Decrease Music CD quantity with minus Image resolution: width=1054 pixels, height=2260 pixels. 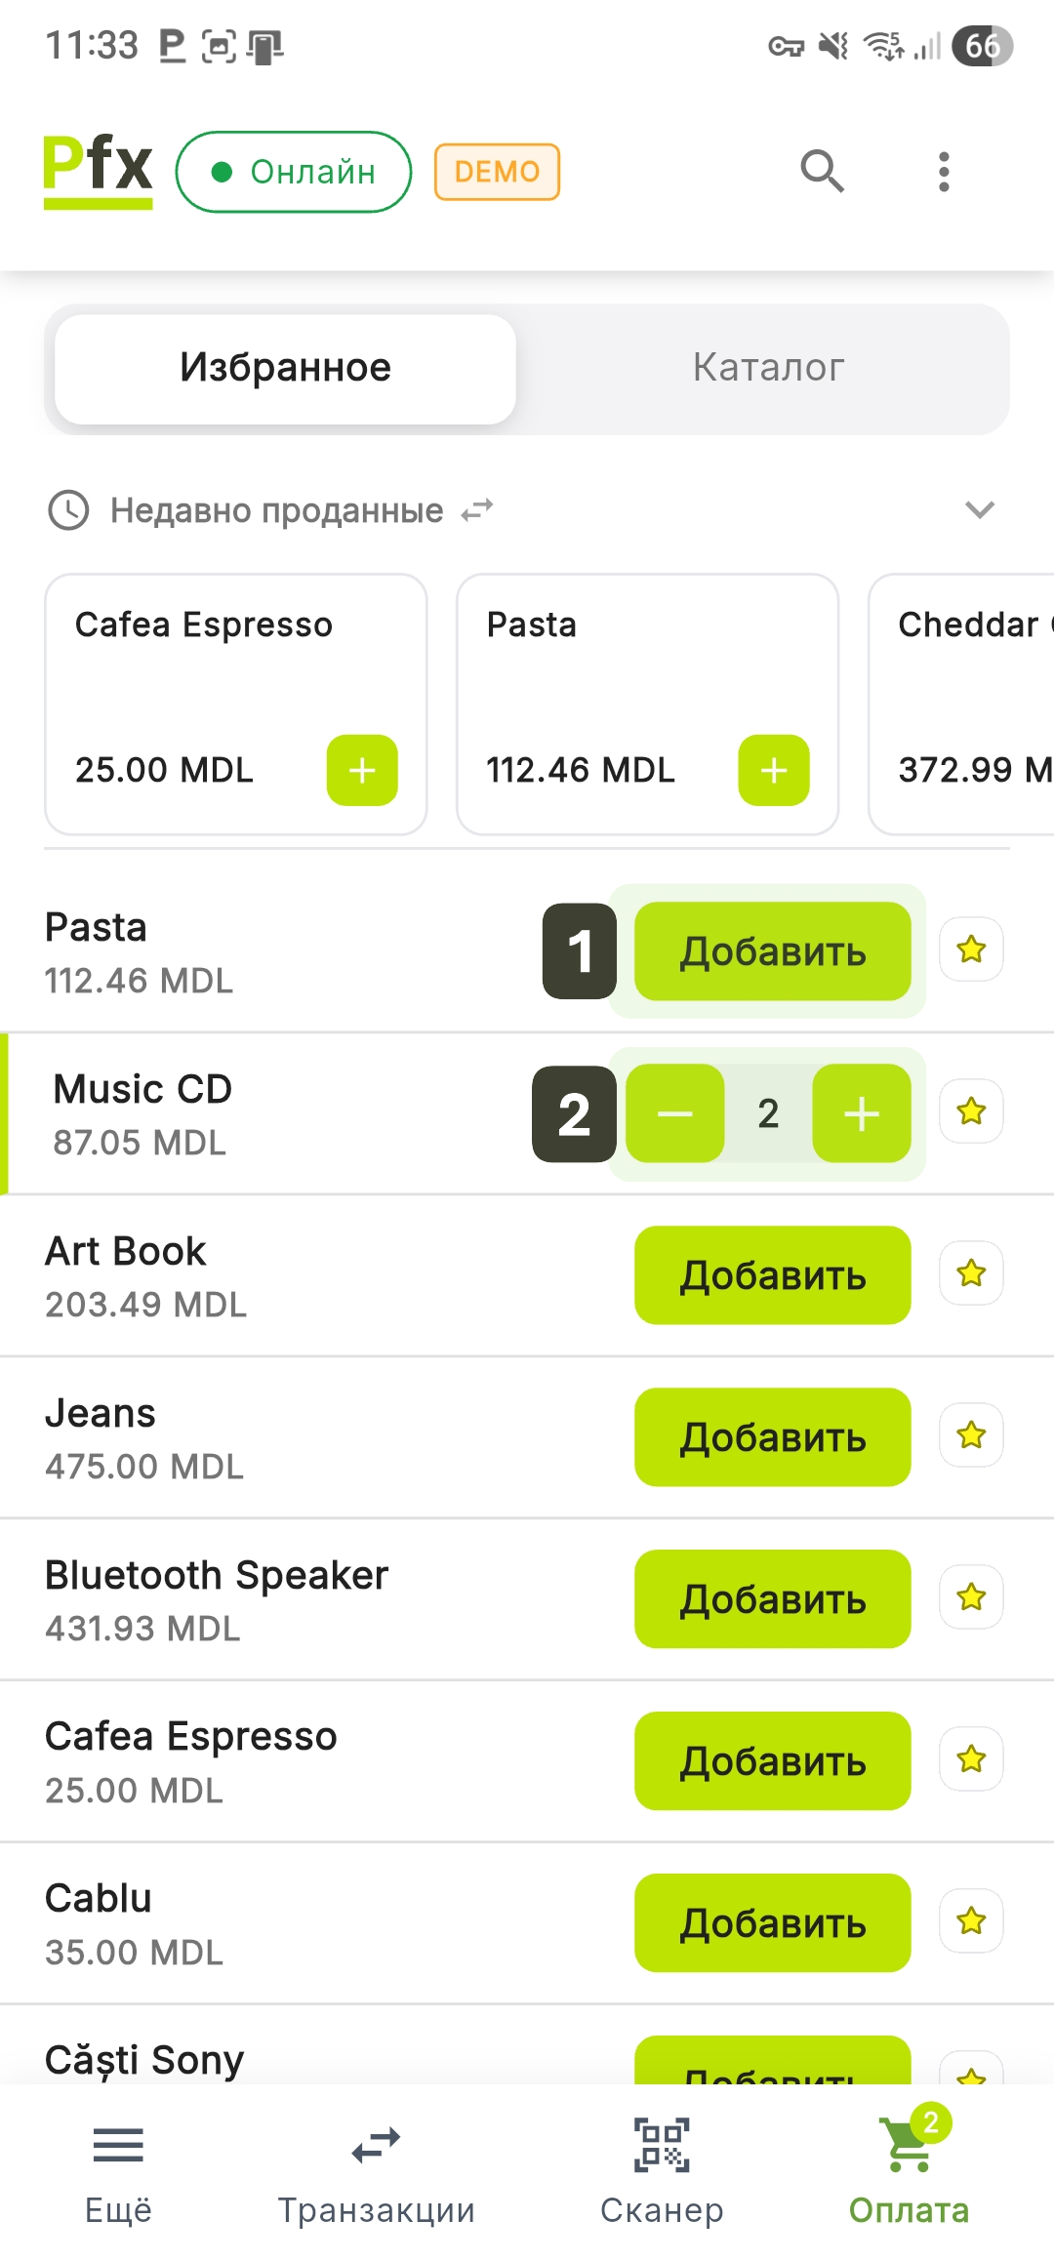click(674, 1113)
